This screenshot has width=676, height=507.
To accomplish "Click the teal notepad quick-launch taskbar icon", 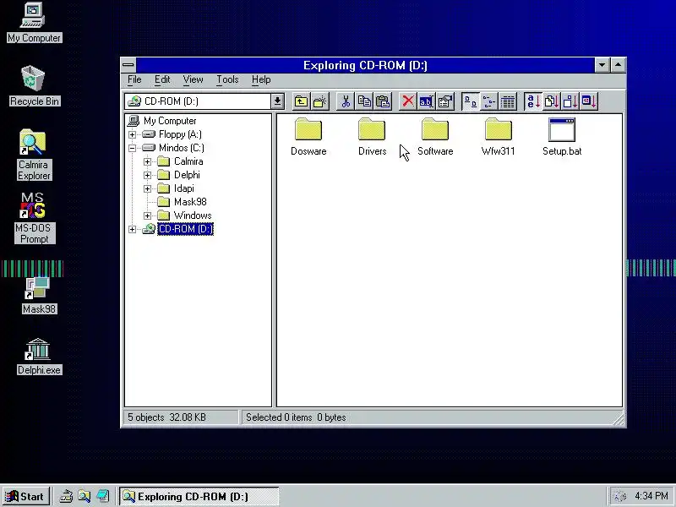I will 103,497.
